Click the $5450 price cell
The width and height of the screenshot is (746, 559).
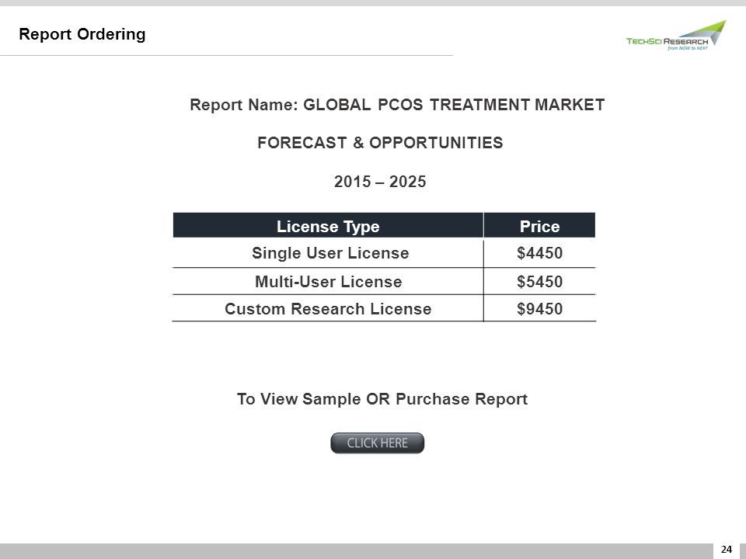(539, 281)
